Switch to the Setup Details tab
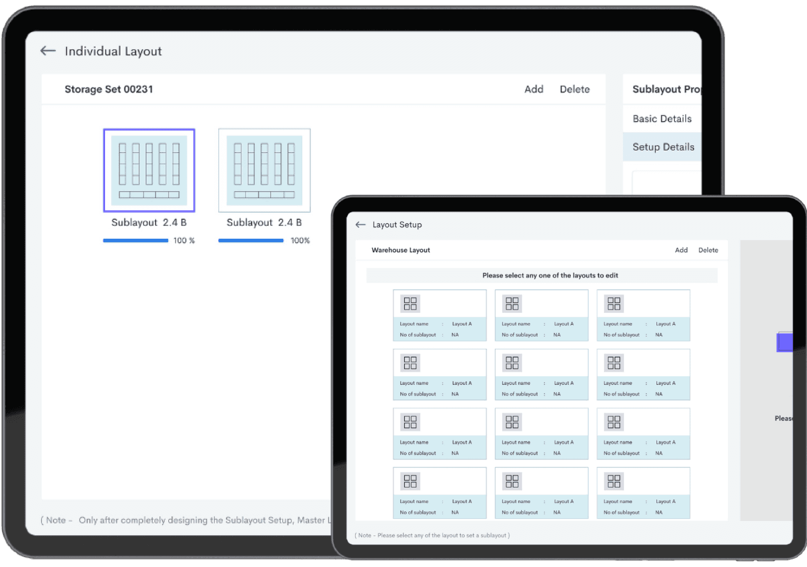The width and height of the screenshot is (807, 567). [663, 147]
